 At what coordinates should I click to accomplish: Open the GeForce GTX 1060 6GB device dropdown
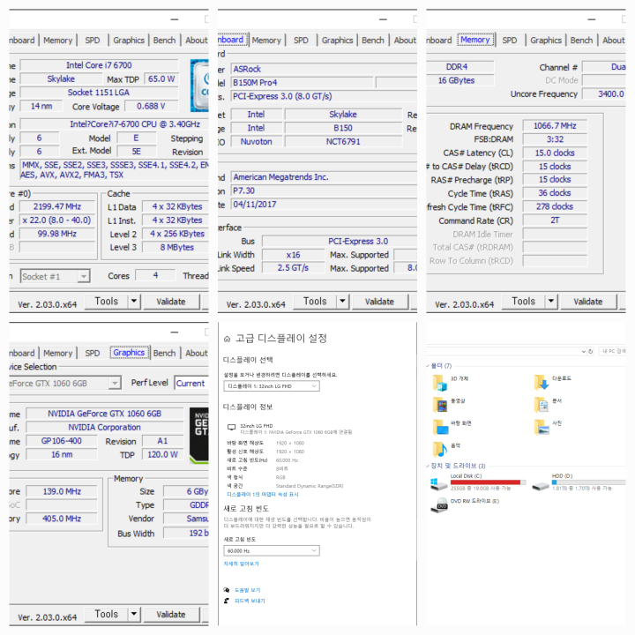[64, 383]
